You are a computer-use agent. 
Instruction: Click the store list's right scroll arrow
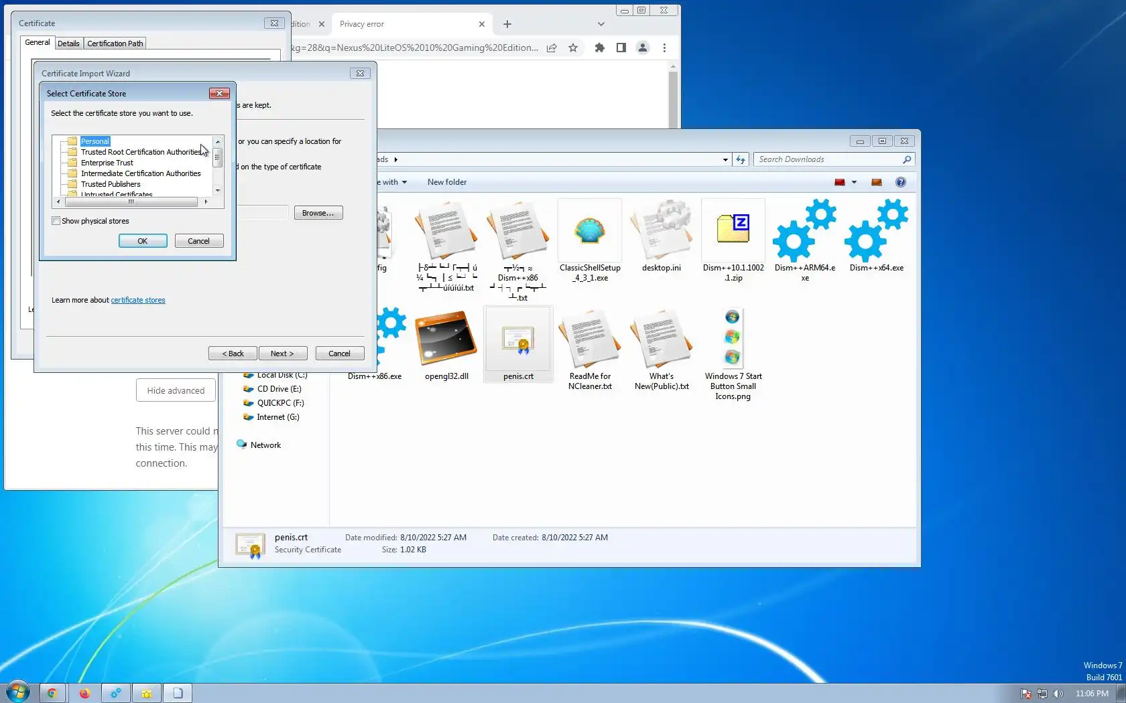[206, 202]
